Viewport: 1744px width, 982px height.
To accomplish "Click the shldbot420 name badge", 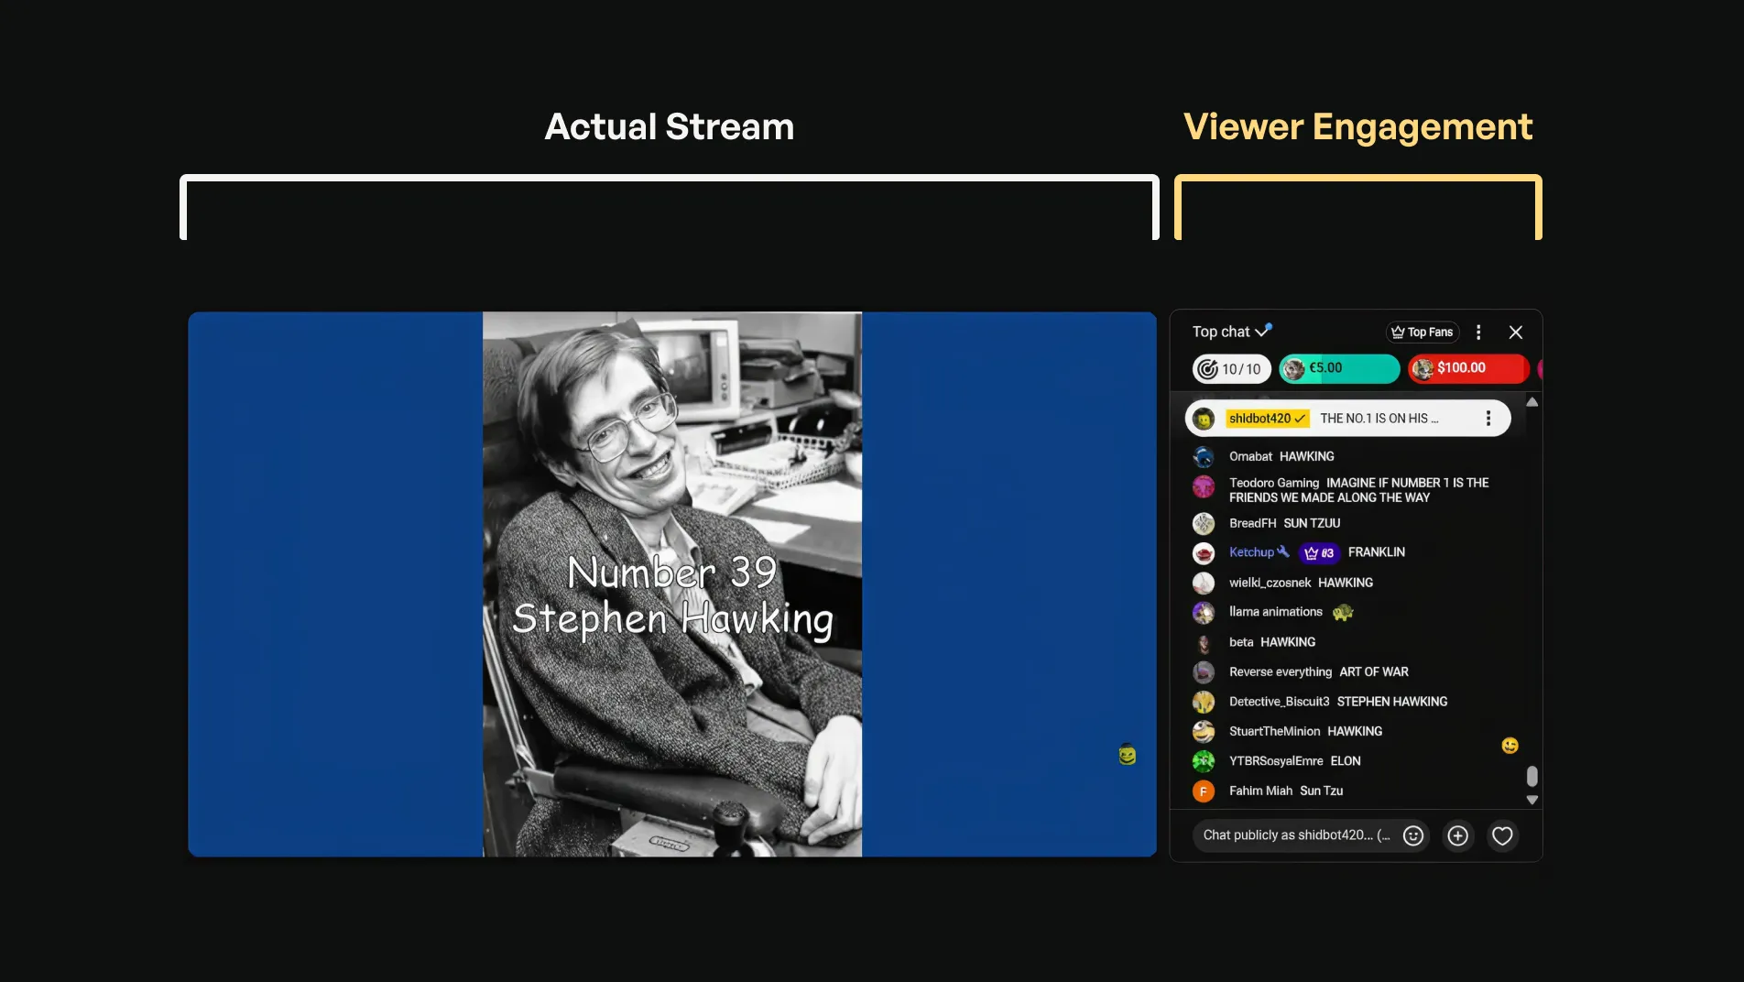I will (1268, 419).
